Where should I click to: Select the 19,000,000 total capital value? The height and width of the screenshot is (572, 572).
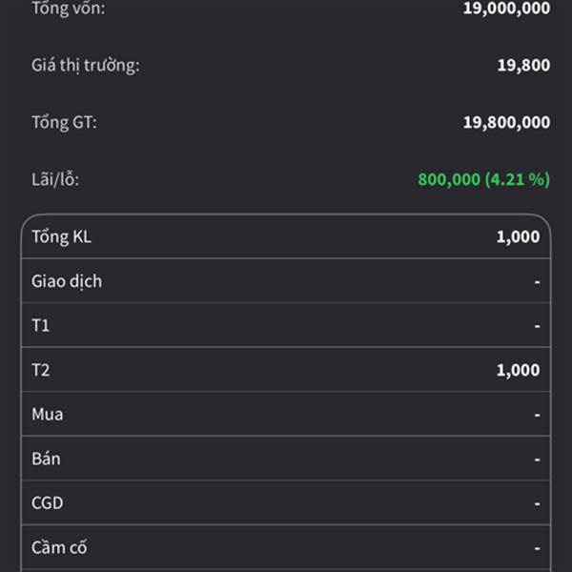click(x=505, y=9)
